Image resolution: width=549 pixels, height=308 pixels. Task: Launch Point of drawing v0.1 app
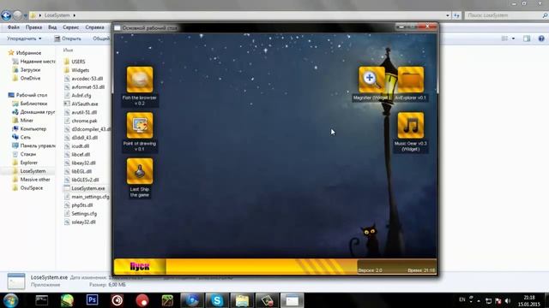140,126
